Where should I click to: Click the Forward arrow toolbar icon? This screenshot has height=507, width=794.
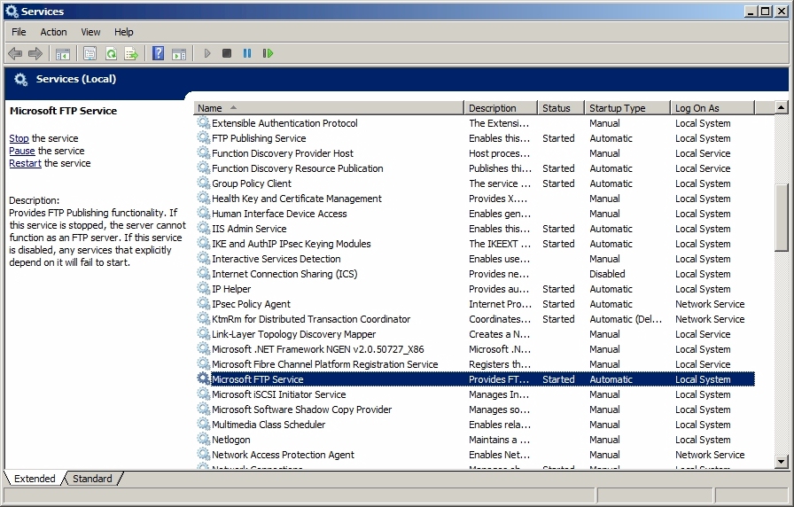(35, 53)
